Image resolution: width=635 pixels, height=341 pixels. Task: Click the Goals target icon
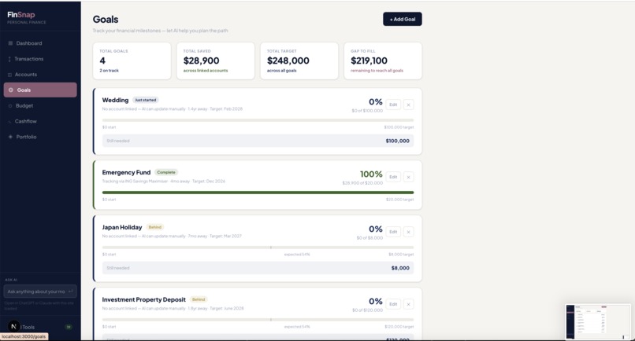[x=11, y=90]
